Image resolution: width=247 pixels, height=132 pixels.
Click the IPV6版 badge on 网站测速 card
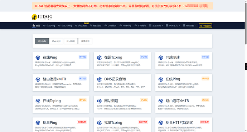(x=144, y=100)
